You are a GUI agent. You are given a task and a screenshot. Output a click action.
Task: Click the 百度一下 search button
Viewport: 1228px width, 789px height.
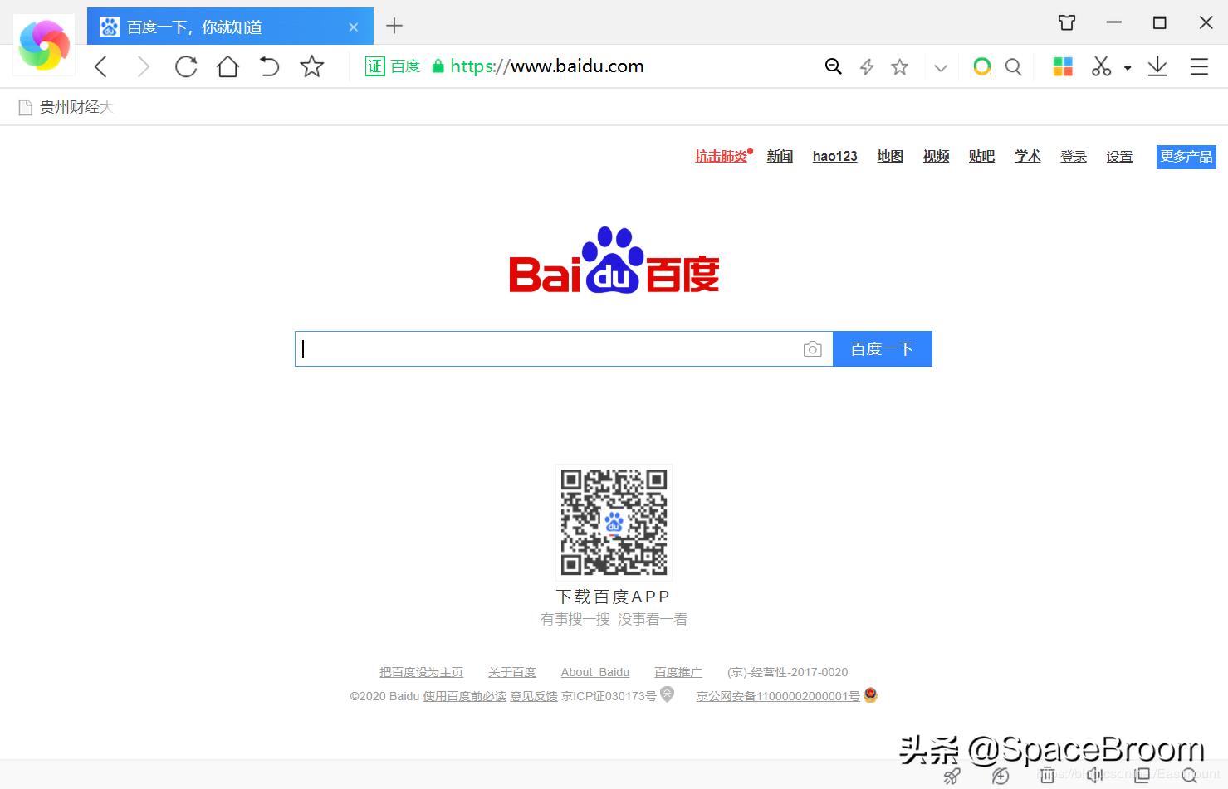pyautogui.click(x=882, y=348)
